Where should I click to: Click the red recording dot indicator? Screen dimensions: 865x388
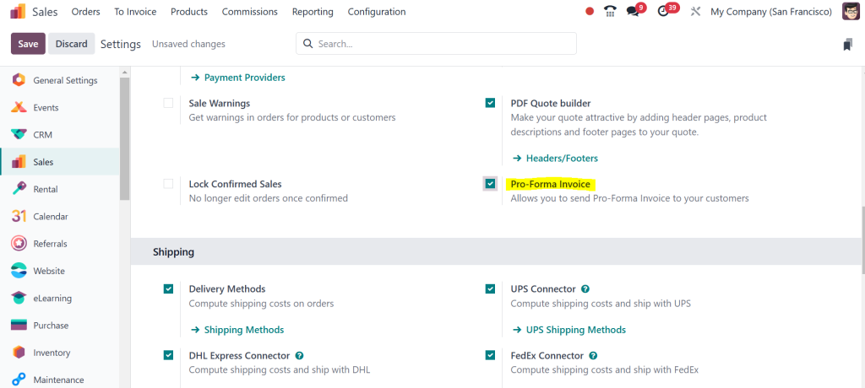pos(589,12)
